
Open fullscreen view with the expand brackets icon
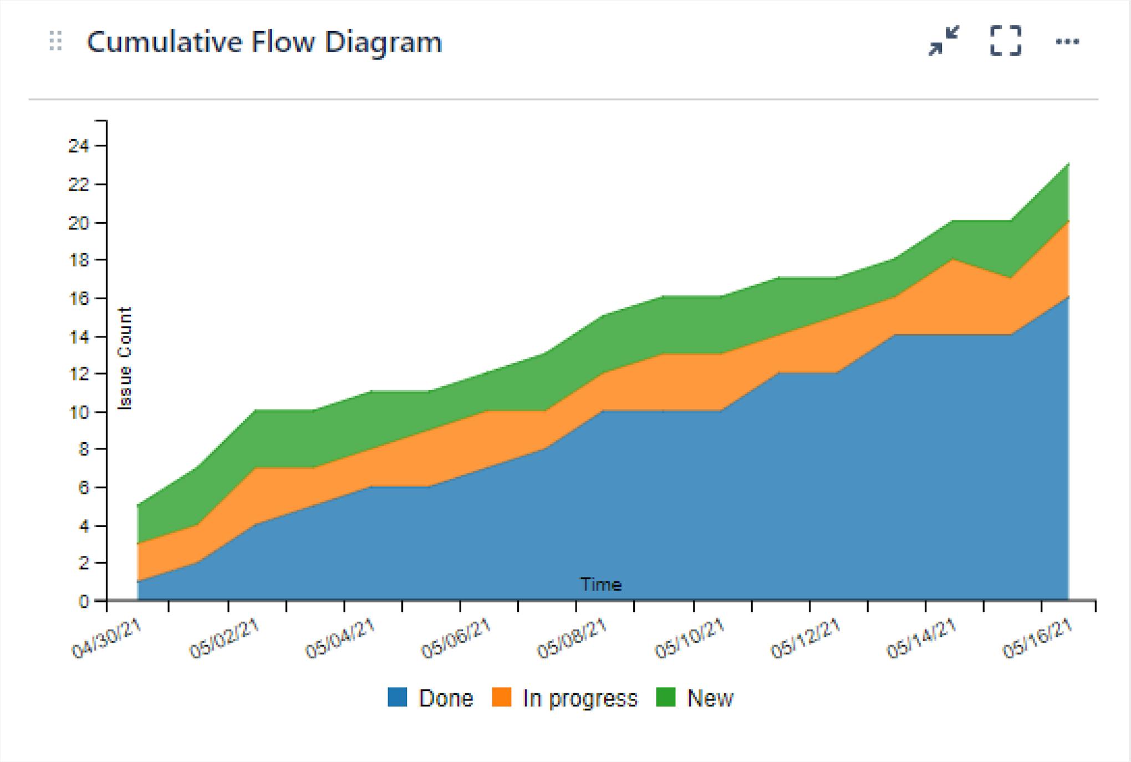[1006, 40]
